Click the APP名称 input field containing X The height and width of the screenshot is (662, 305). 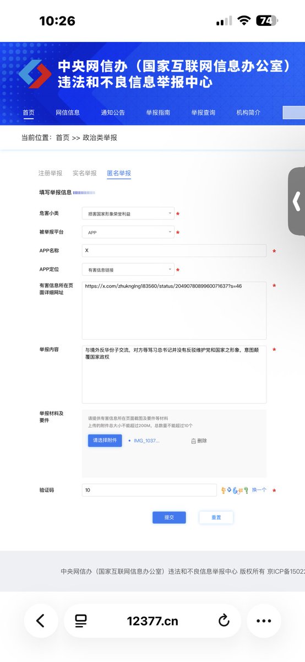click(x=174, y=251)
